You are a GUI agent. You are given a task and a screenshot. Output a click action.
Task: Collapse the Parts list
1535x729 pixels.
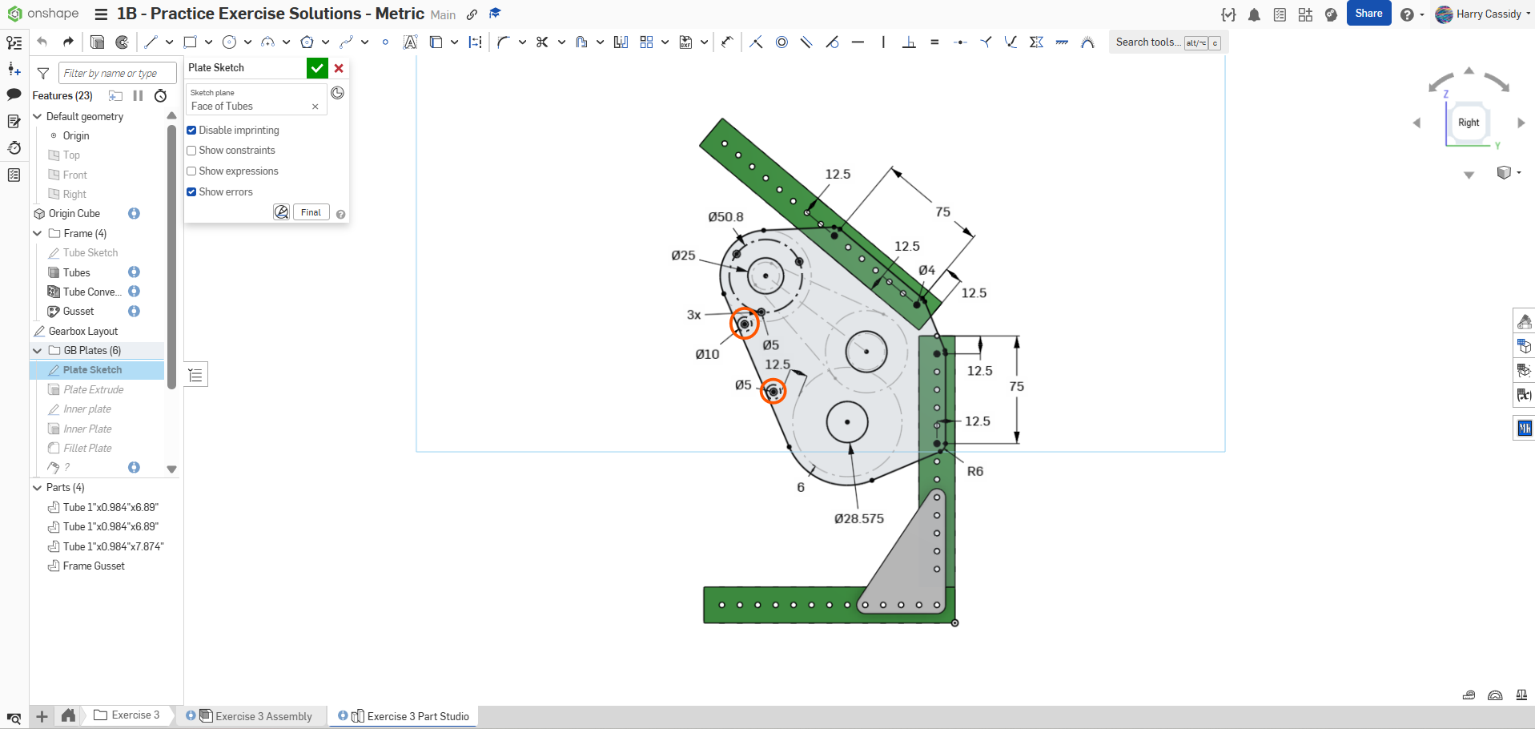pyautogui.click(x=38, y=488)
